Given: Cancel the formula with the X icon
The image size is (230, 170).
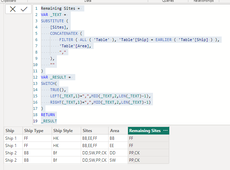Looking at the screenshot, I should point(13,9).
